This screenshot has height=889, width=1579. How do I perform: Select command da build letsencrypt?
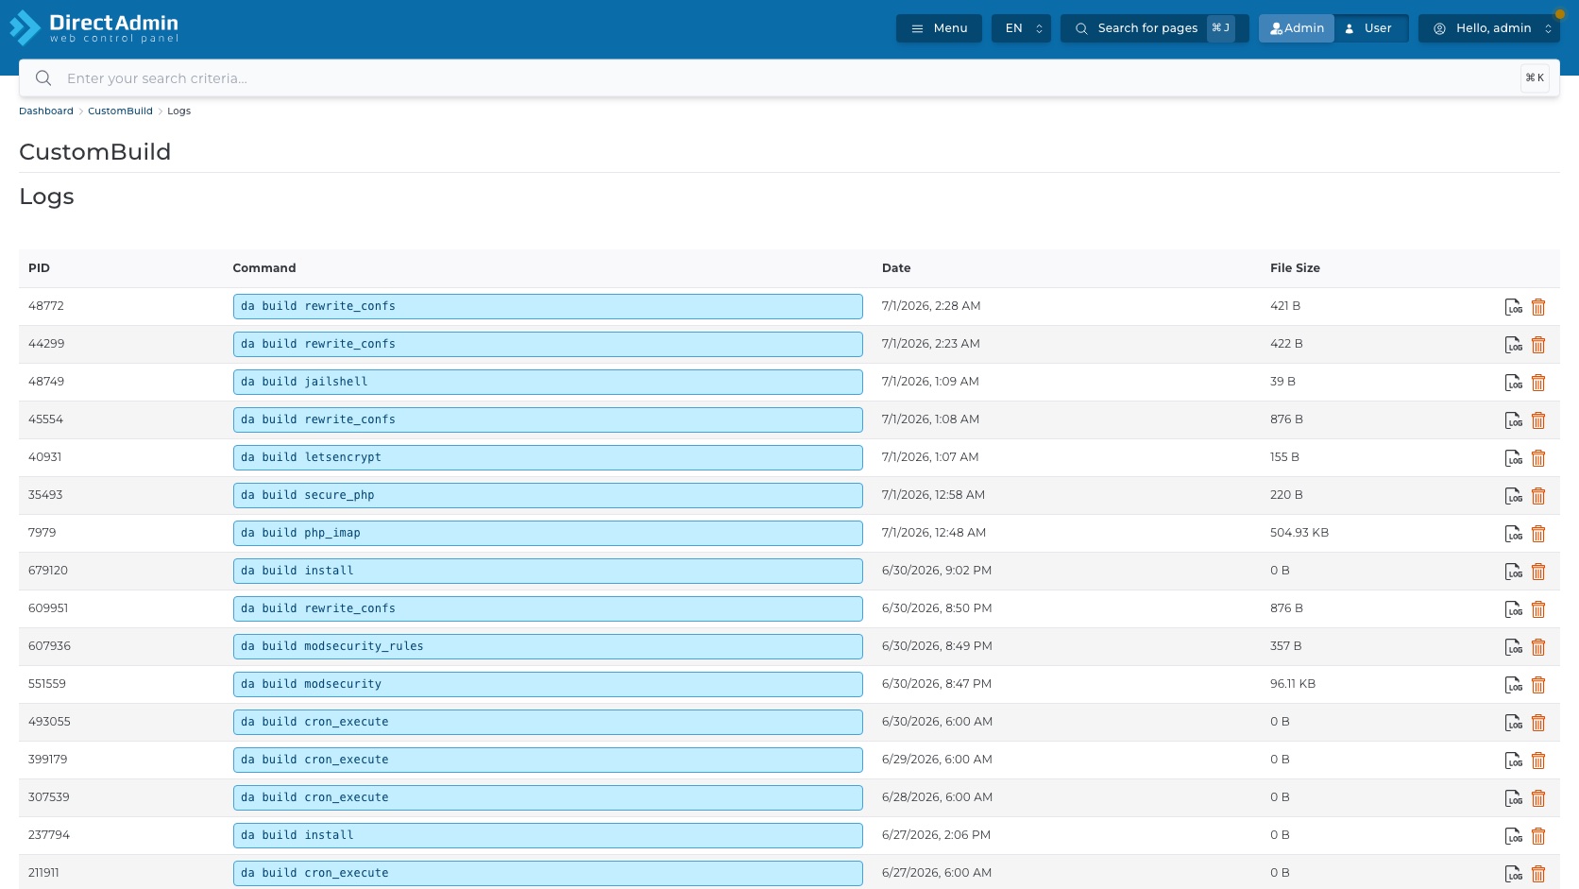coord(548,457)
